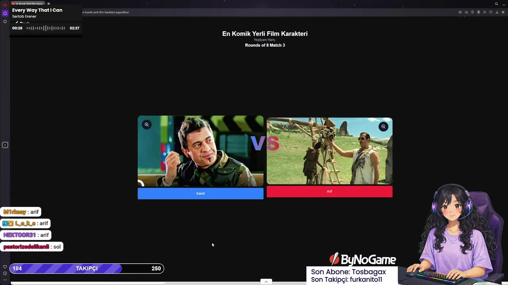Open the history clock in sidebar
This screenshot has width=508, height=285.
tap(5, 273)
